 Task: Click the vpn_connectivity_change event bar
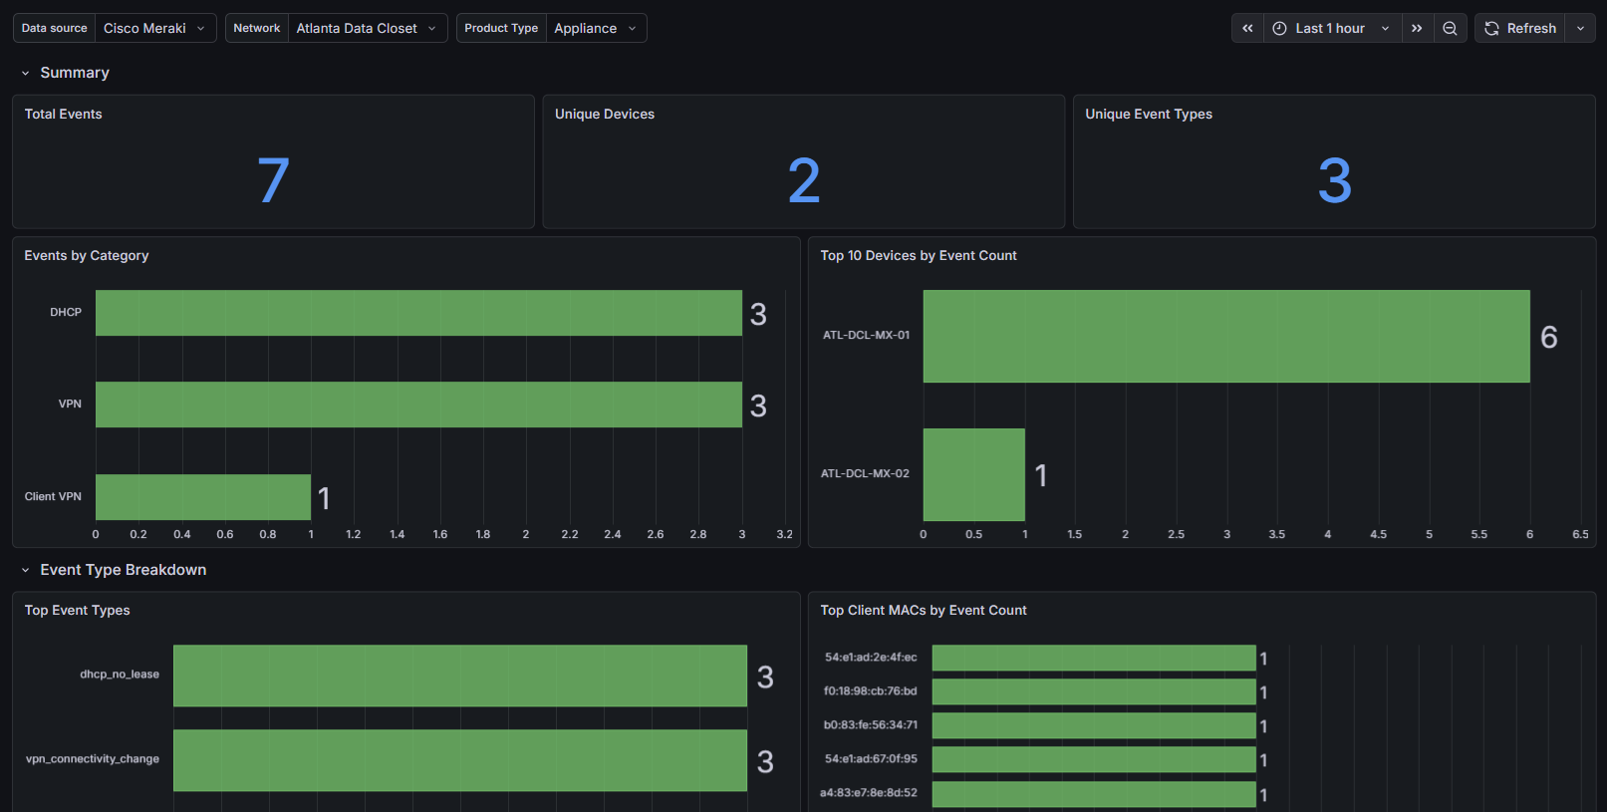pos(460,760)
